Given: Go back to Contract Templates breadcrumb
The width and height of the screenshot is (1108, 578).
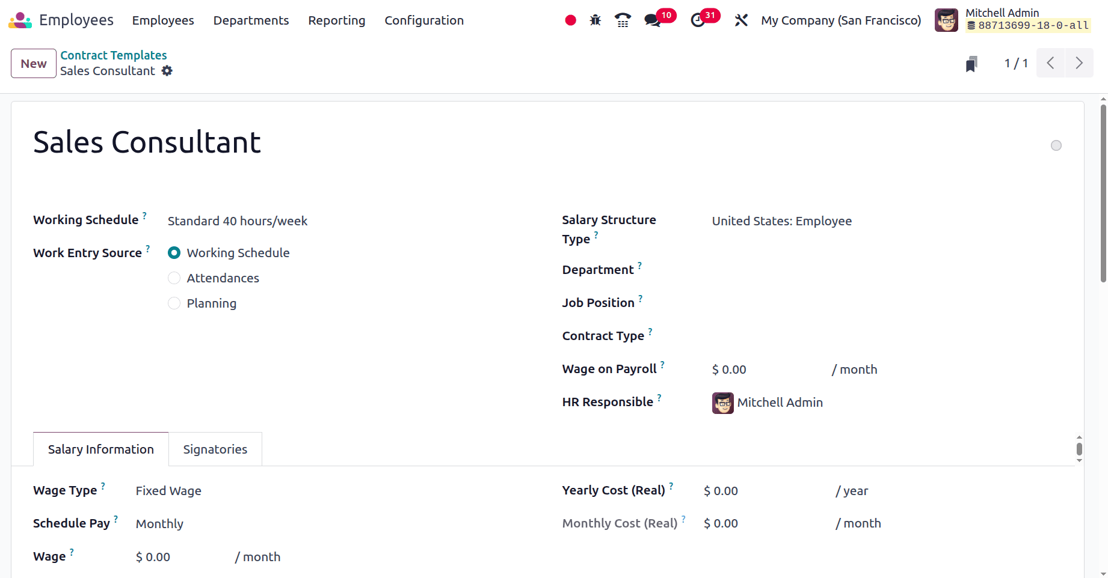Looking at the screenshot, I should pos(114,55).
